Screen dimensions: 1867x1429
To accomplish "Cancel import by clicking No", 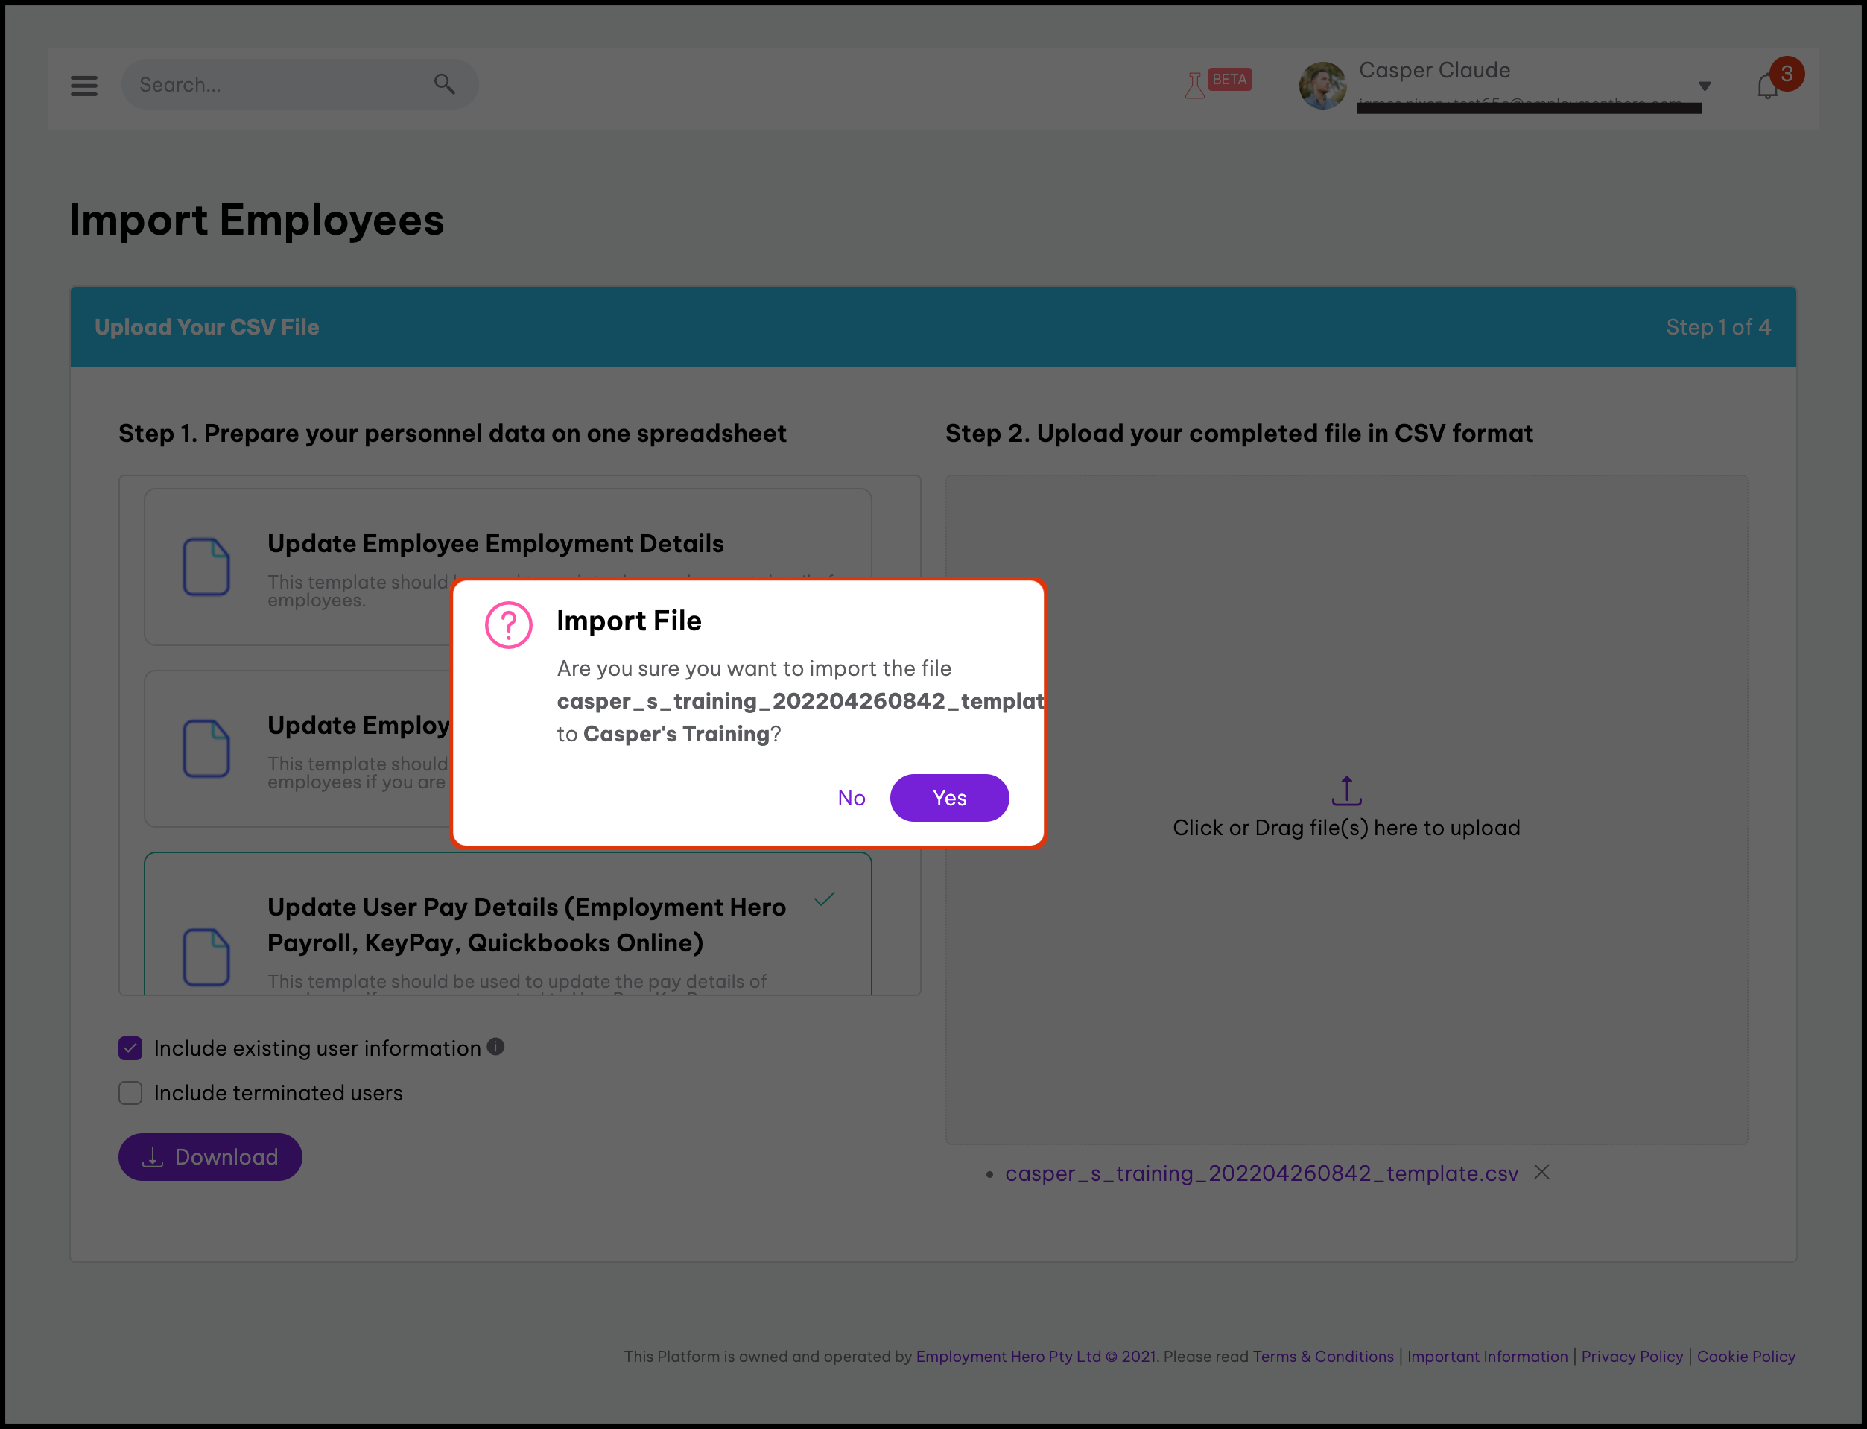I will [851, 798].
